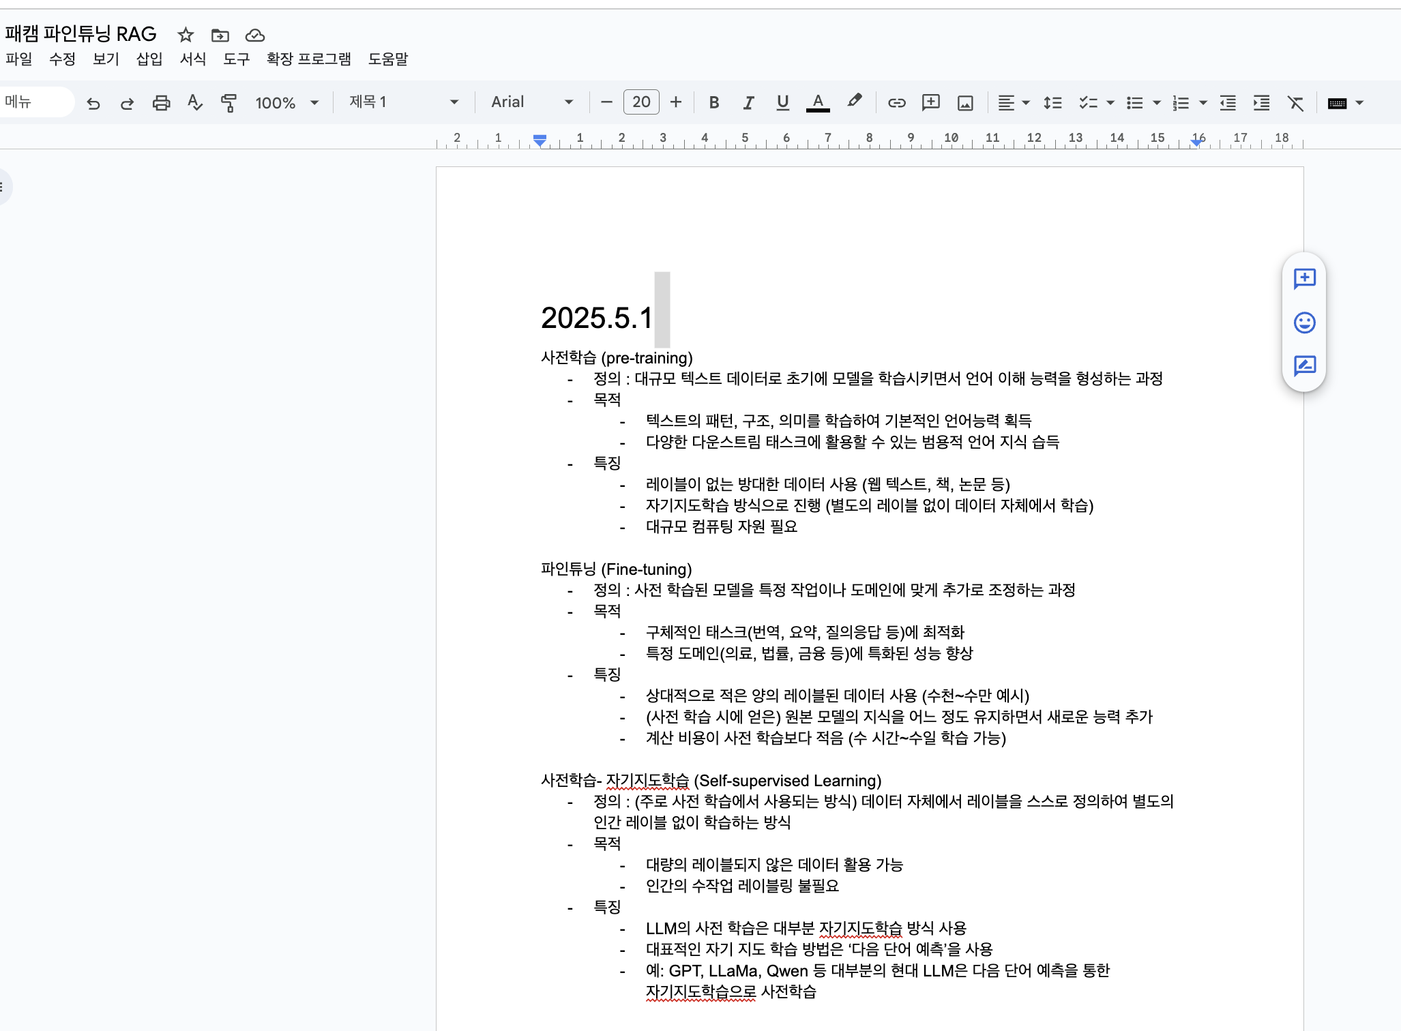Click the emoji reaction icon in side panel
This screenshot has height=1031, width=1401.
click(x=1304, y=323)
